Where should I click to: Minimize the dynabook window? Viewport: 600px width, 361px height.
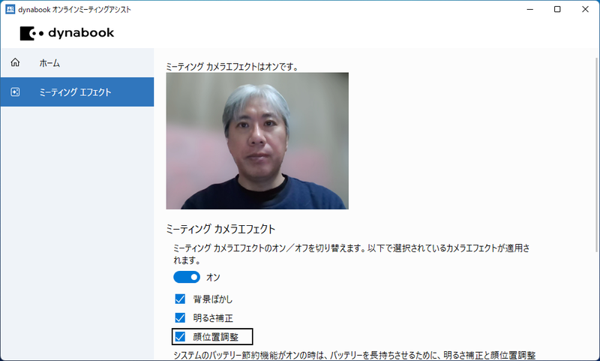coord(530,9)
